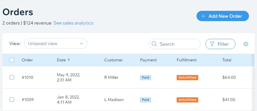Toggle the Date sort arrow
Viewport: 257px width, 111px height.
pyautogui.click(x=69, y=60)
